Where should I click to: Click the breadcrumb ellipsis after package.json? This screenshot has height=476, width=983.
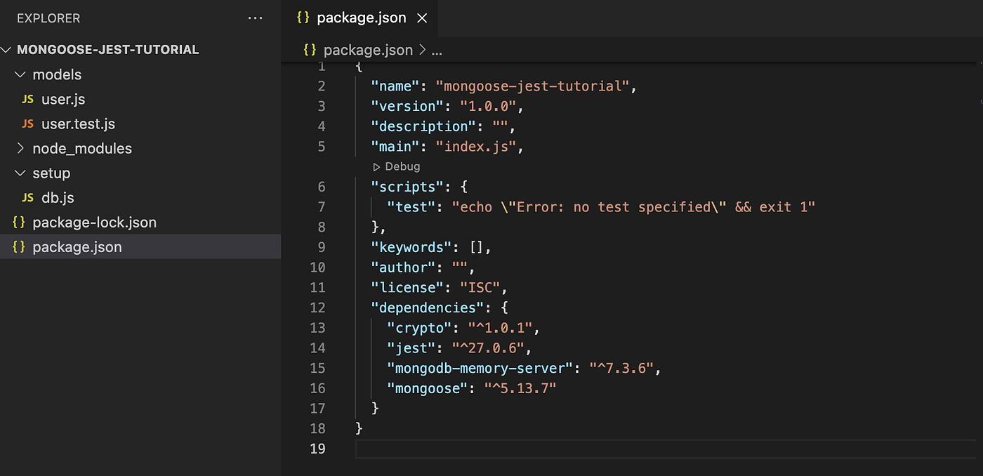[437, 52]
